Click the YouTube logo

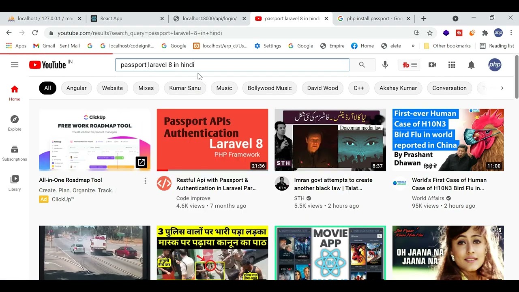tap(48, 65)
